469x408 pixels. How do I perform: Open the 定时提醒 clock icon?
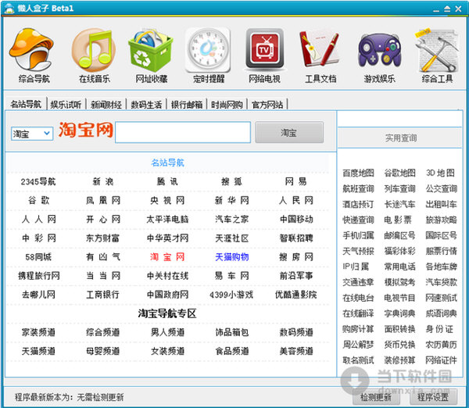click(208, 50)
